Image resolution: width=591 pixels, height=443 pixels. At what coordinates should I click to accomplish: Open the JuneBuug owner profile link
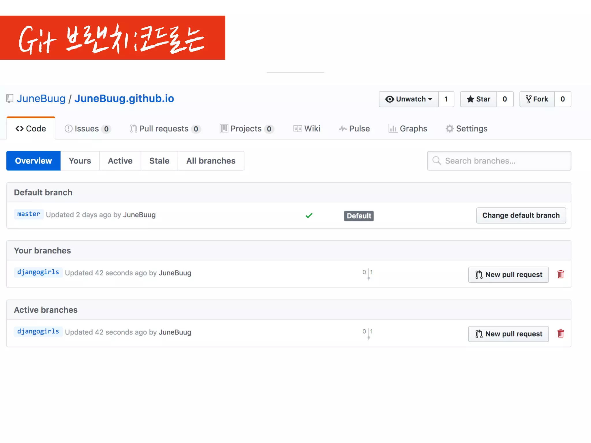coord(41,99)
